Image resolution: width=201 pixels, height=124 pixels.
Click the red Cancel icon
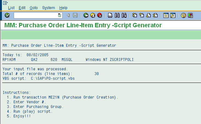[100, 15]
